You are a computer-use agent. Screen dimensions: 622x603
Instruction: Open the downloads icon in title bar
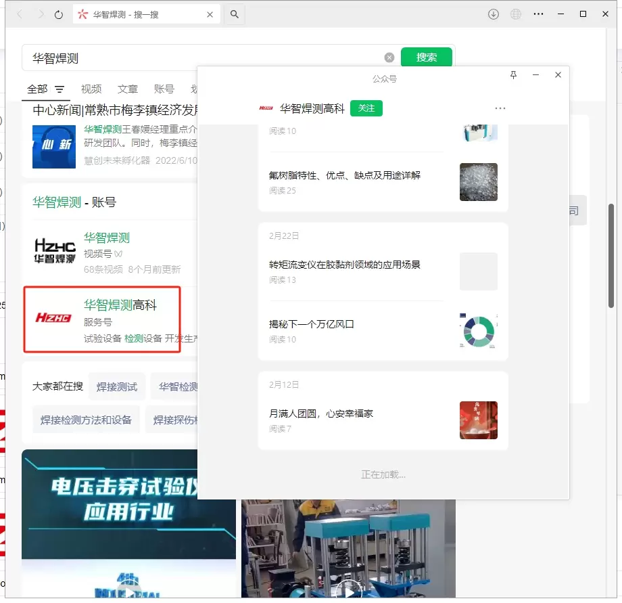[x=494, y=14]
